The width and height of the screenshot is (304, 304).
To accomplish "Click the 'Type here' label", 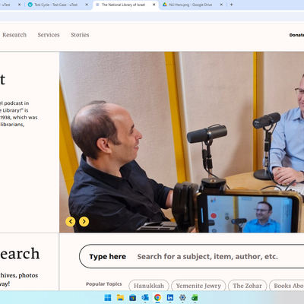I will [108, 257].
